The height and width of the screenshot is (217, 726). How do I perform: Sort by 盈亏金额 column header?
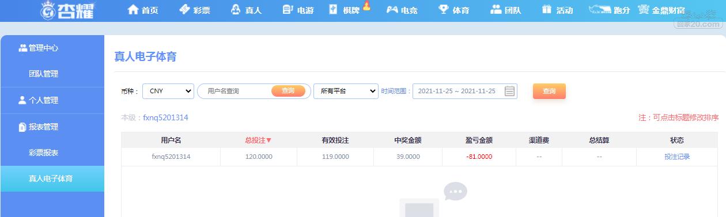coord(479,140)
